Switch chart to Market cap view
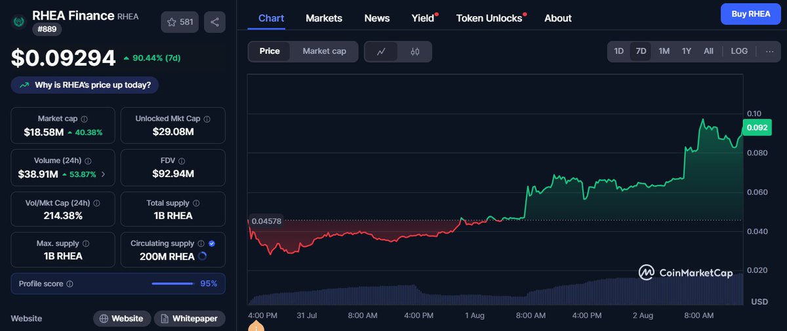This screenshot has height=331, width=787. tap(324, 51)
